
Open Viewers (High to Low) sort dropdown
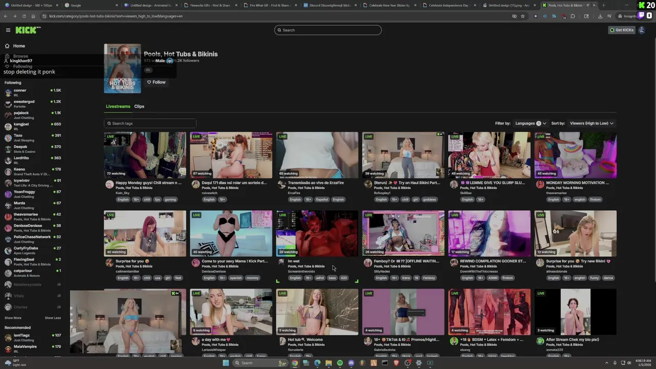591,124
